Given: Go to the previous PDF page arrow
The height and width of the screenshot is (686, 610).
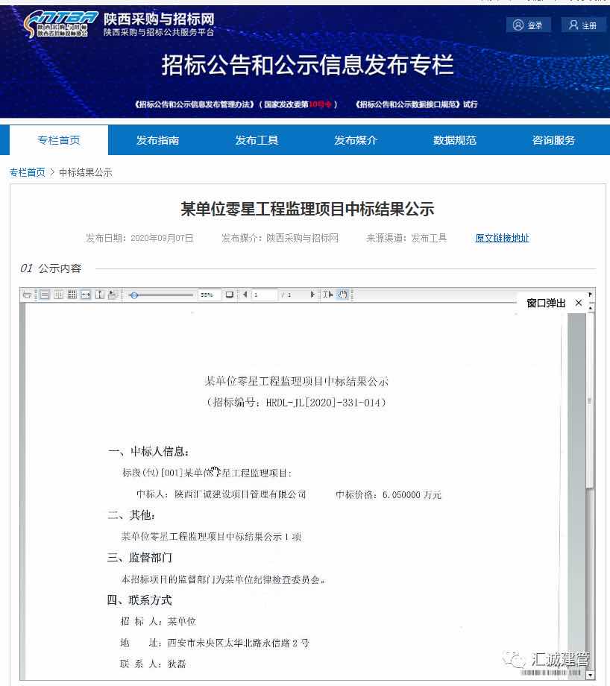Looking at the screenshot, I should tap(245, 295).
